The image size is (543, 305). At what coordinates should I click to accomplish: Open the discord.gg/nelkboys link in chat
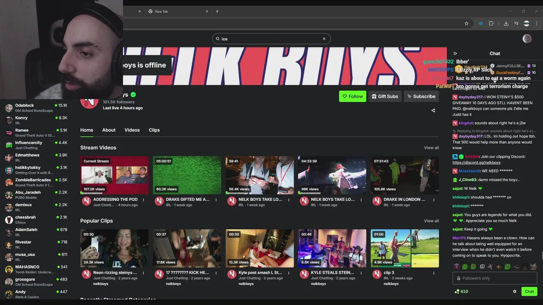(476, 163)
